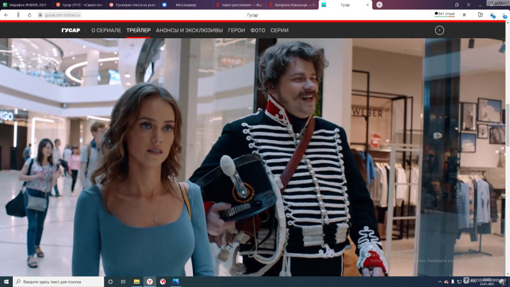This screenshot has width=510, height=287.
Task: Open File Explorer from the taskbar
Action: click(136, 281)
